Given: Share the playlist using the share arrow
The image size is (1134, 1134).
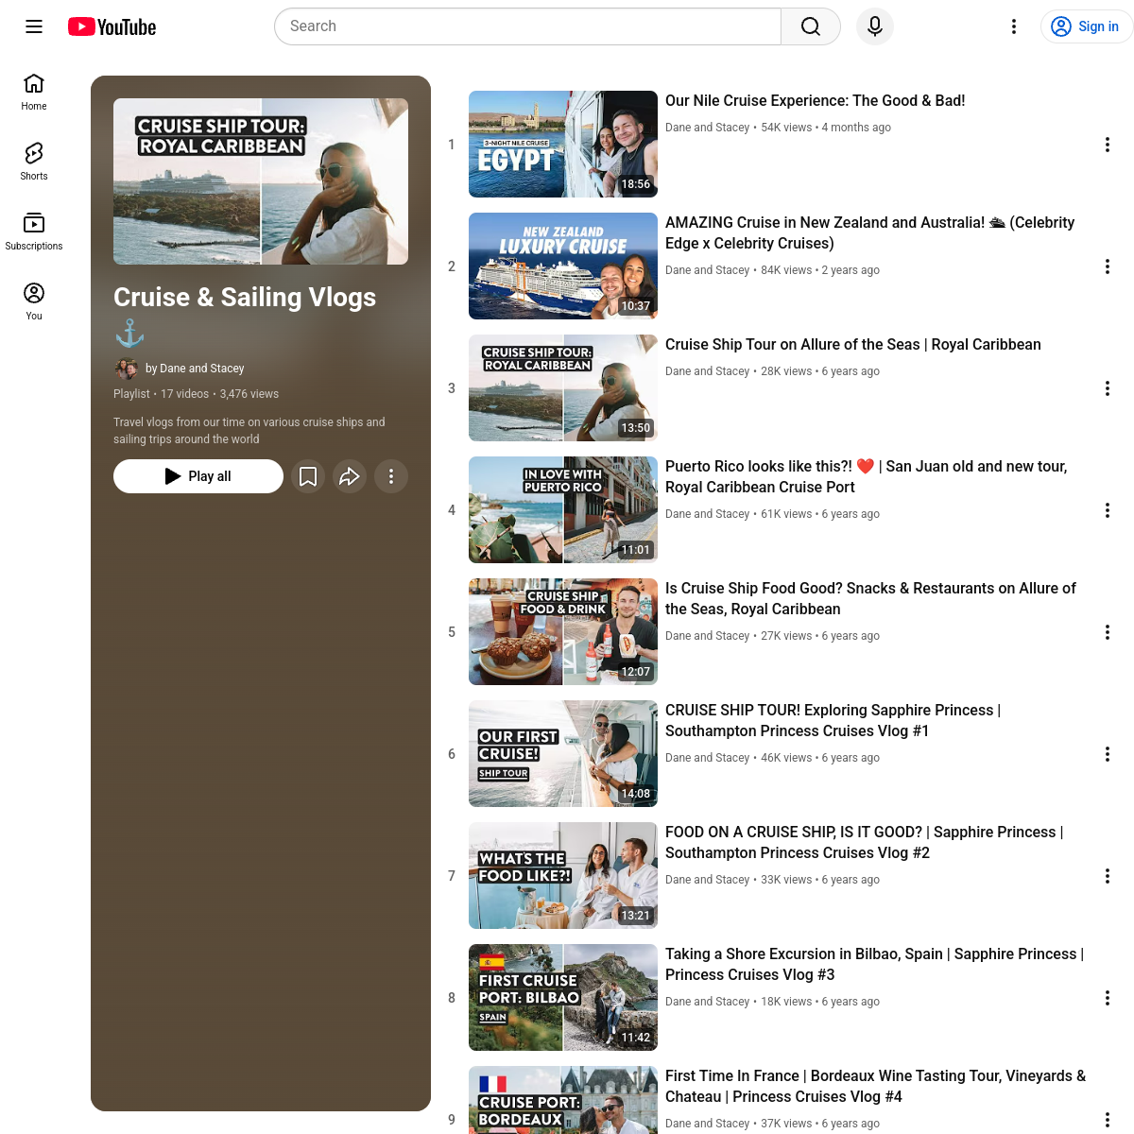Looking at the screenshot, I should point(350,476).
